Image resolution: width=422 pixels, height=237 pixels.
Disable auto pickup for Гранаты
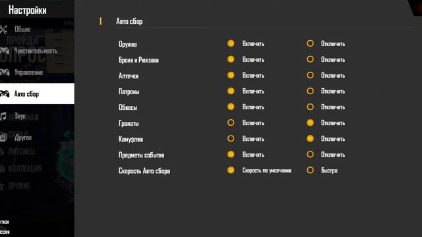(x=310, y=123)
